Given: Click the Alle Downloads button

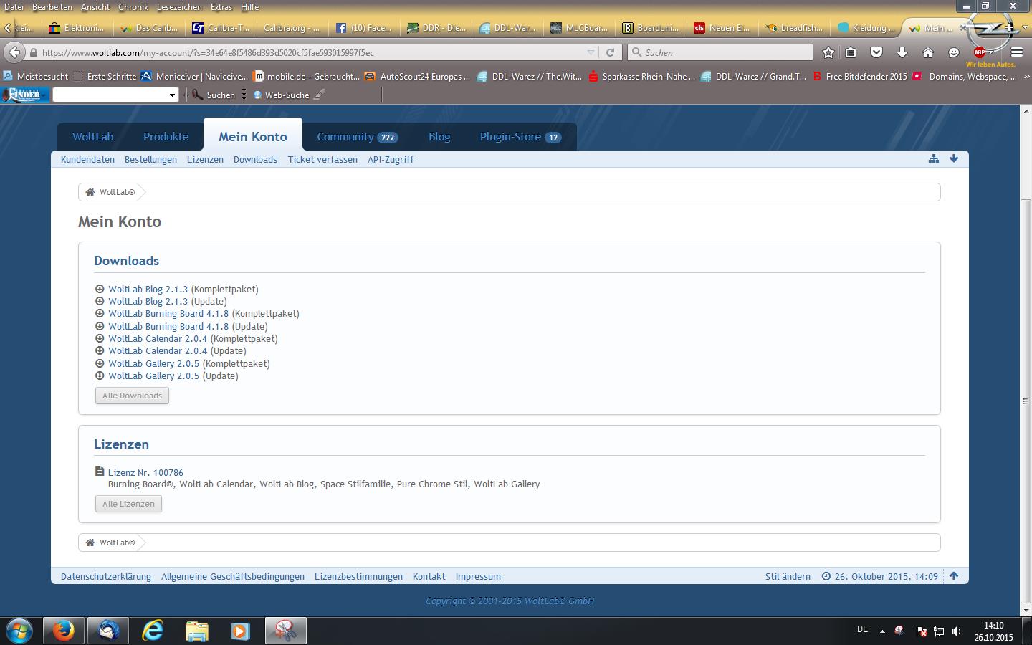Looking at the screenshot, I should click(132, 396).
